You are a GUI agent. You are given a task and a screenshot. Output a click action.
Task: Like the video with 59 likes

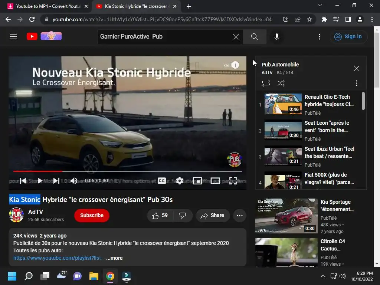coord(160,216)
